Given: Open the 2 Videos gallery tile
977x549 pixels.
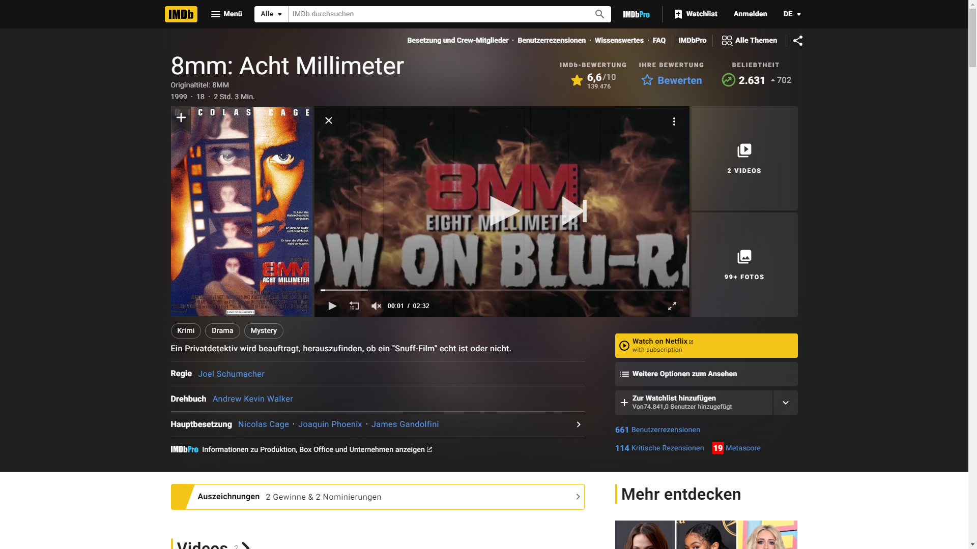Looking at the screenshot, I should point(744,158).
